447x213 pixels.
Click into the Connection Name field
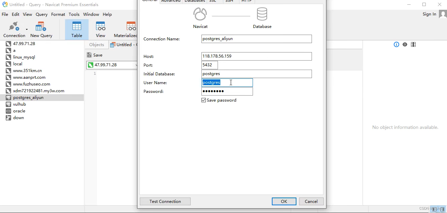pos(256,39)
